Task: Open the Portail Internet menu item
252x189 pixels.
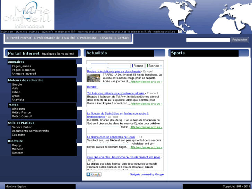Action: pos(19,38)
